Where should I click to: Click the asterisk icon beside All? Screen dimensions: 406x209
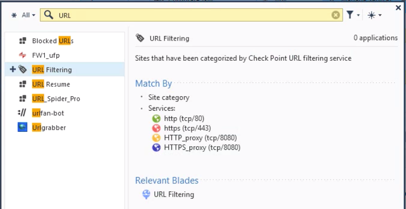pyautogui.click(x=14, y=15)
